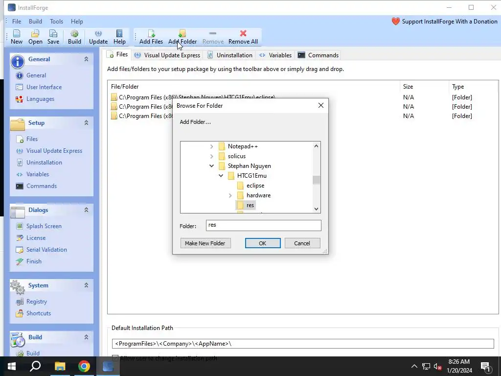
Task: Open the Help menu
Action: pos(77,22)
